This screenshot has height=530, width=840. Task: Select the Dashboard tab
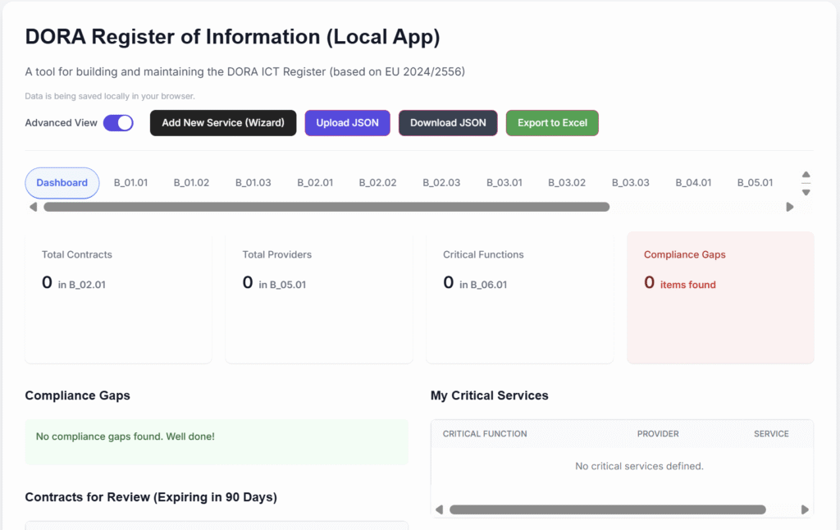[62, 183]
